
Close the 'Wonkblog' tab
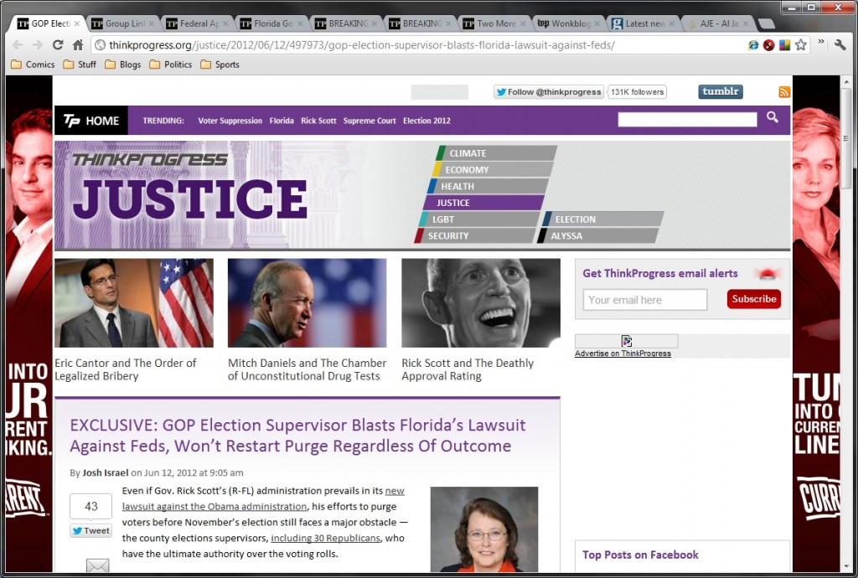[x=597, y=23]
